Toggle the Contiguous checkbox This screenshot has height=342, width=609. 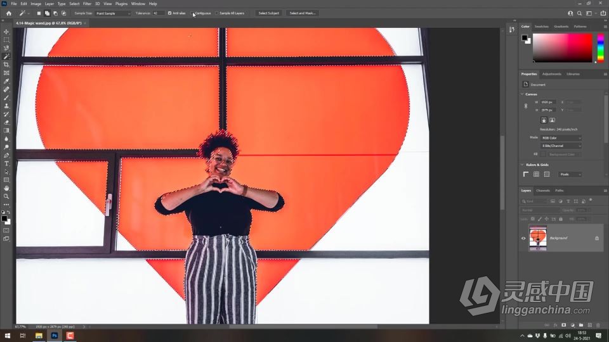point(193,13)
